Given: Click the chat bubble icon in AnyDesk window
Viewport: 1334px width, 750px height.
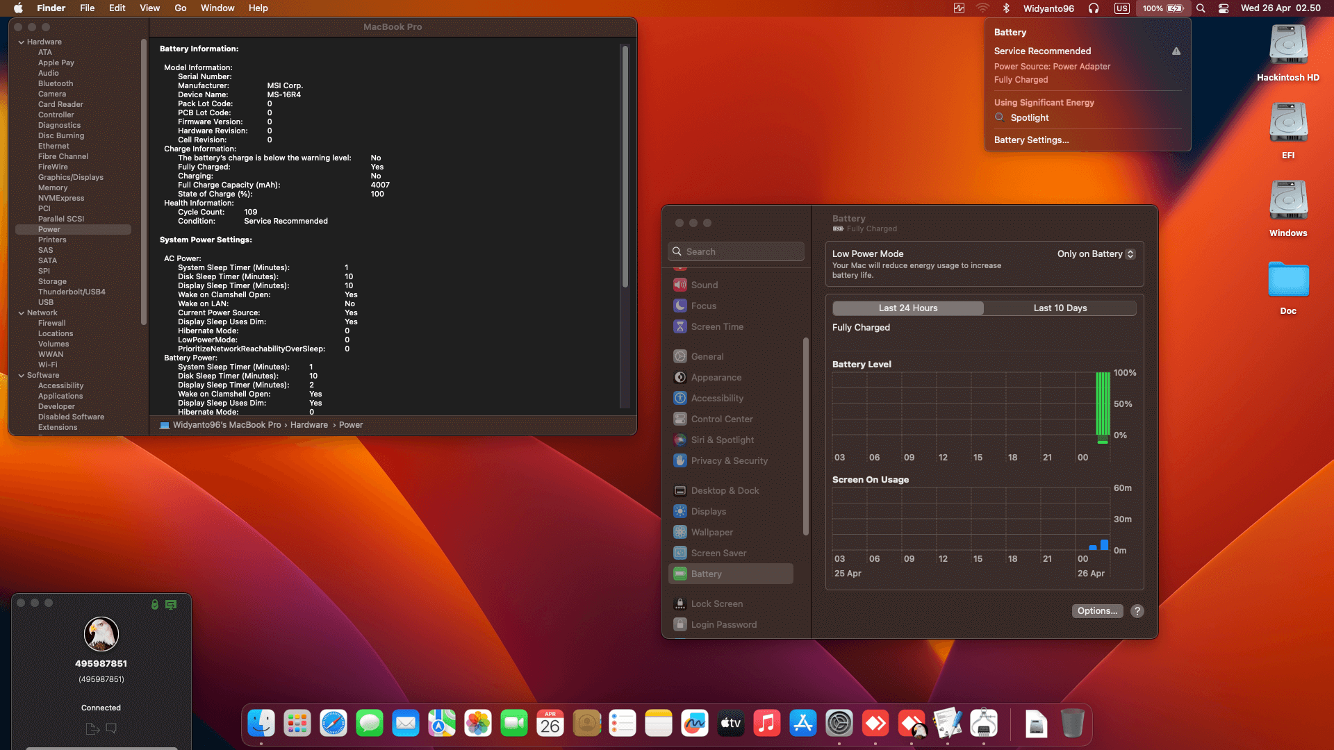Looking at the screenshot, I should [111, 728].
